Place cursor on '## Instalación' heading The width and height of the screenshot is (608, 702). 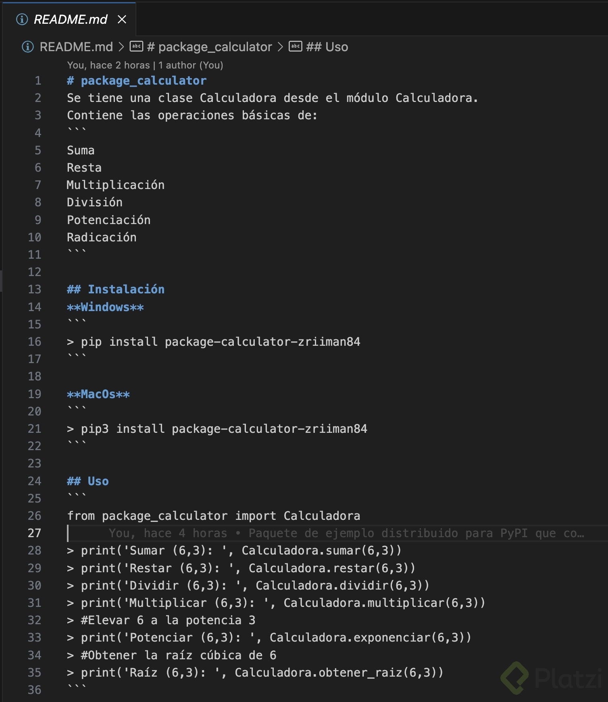pyautogui.click(x=116, y=289)
